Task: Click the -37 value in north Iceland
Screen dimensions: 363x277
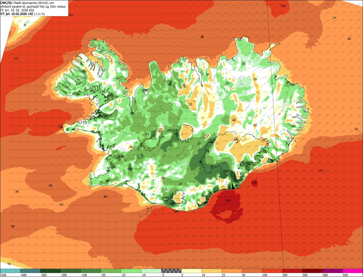Action: (207, 74)
